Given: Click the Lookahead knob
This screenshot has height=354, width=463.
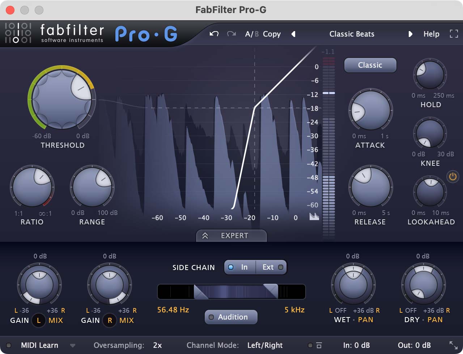Looking at the screenshot, I should 430,192.
